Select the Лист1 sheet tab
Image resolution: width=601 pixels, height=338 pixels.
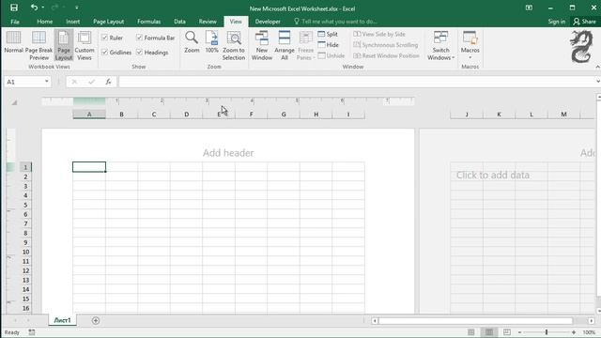(x=62, y=320)
